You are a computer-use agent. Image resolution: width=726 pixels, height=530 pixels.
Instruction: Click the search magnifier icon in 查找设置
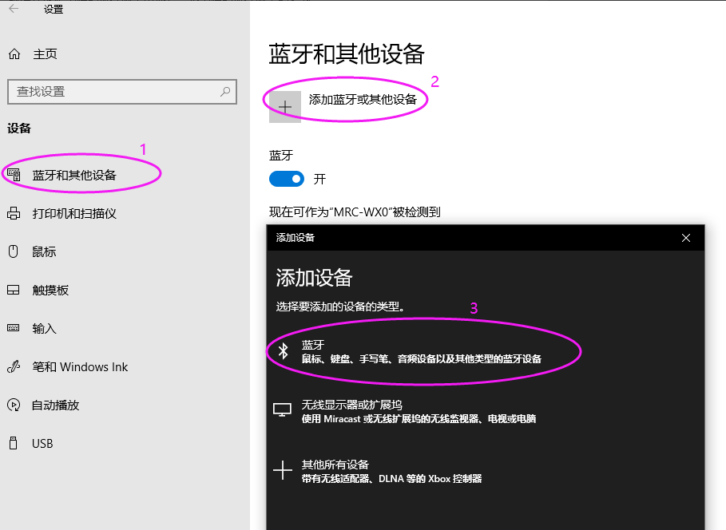pyautogui.click(x=226, y=91)
